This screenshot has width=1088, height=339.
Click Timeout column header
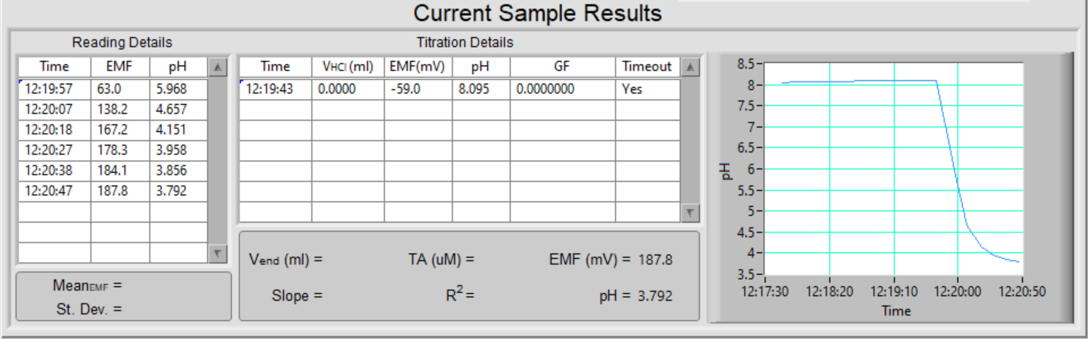click(x=647, y=66)
